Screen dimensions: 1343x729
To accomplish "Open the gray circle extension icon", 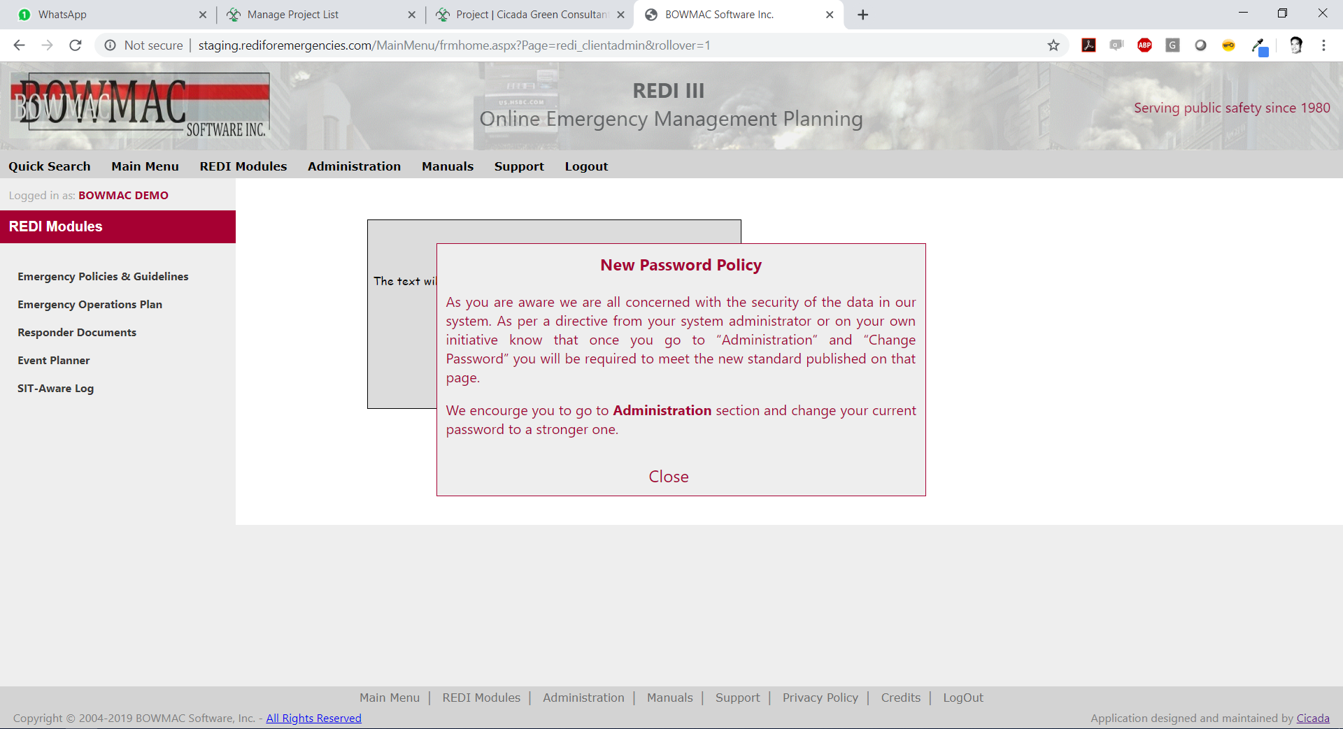I will click(x=1201, y=45).
